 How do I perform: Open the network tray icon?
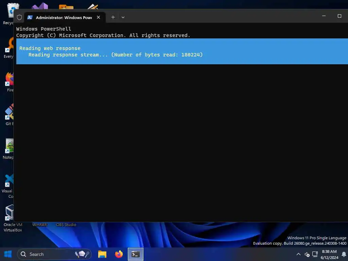click(x=315, y=254)
